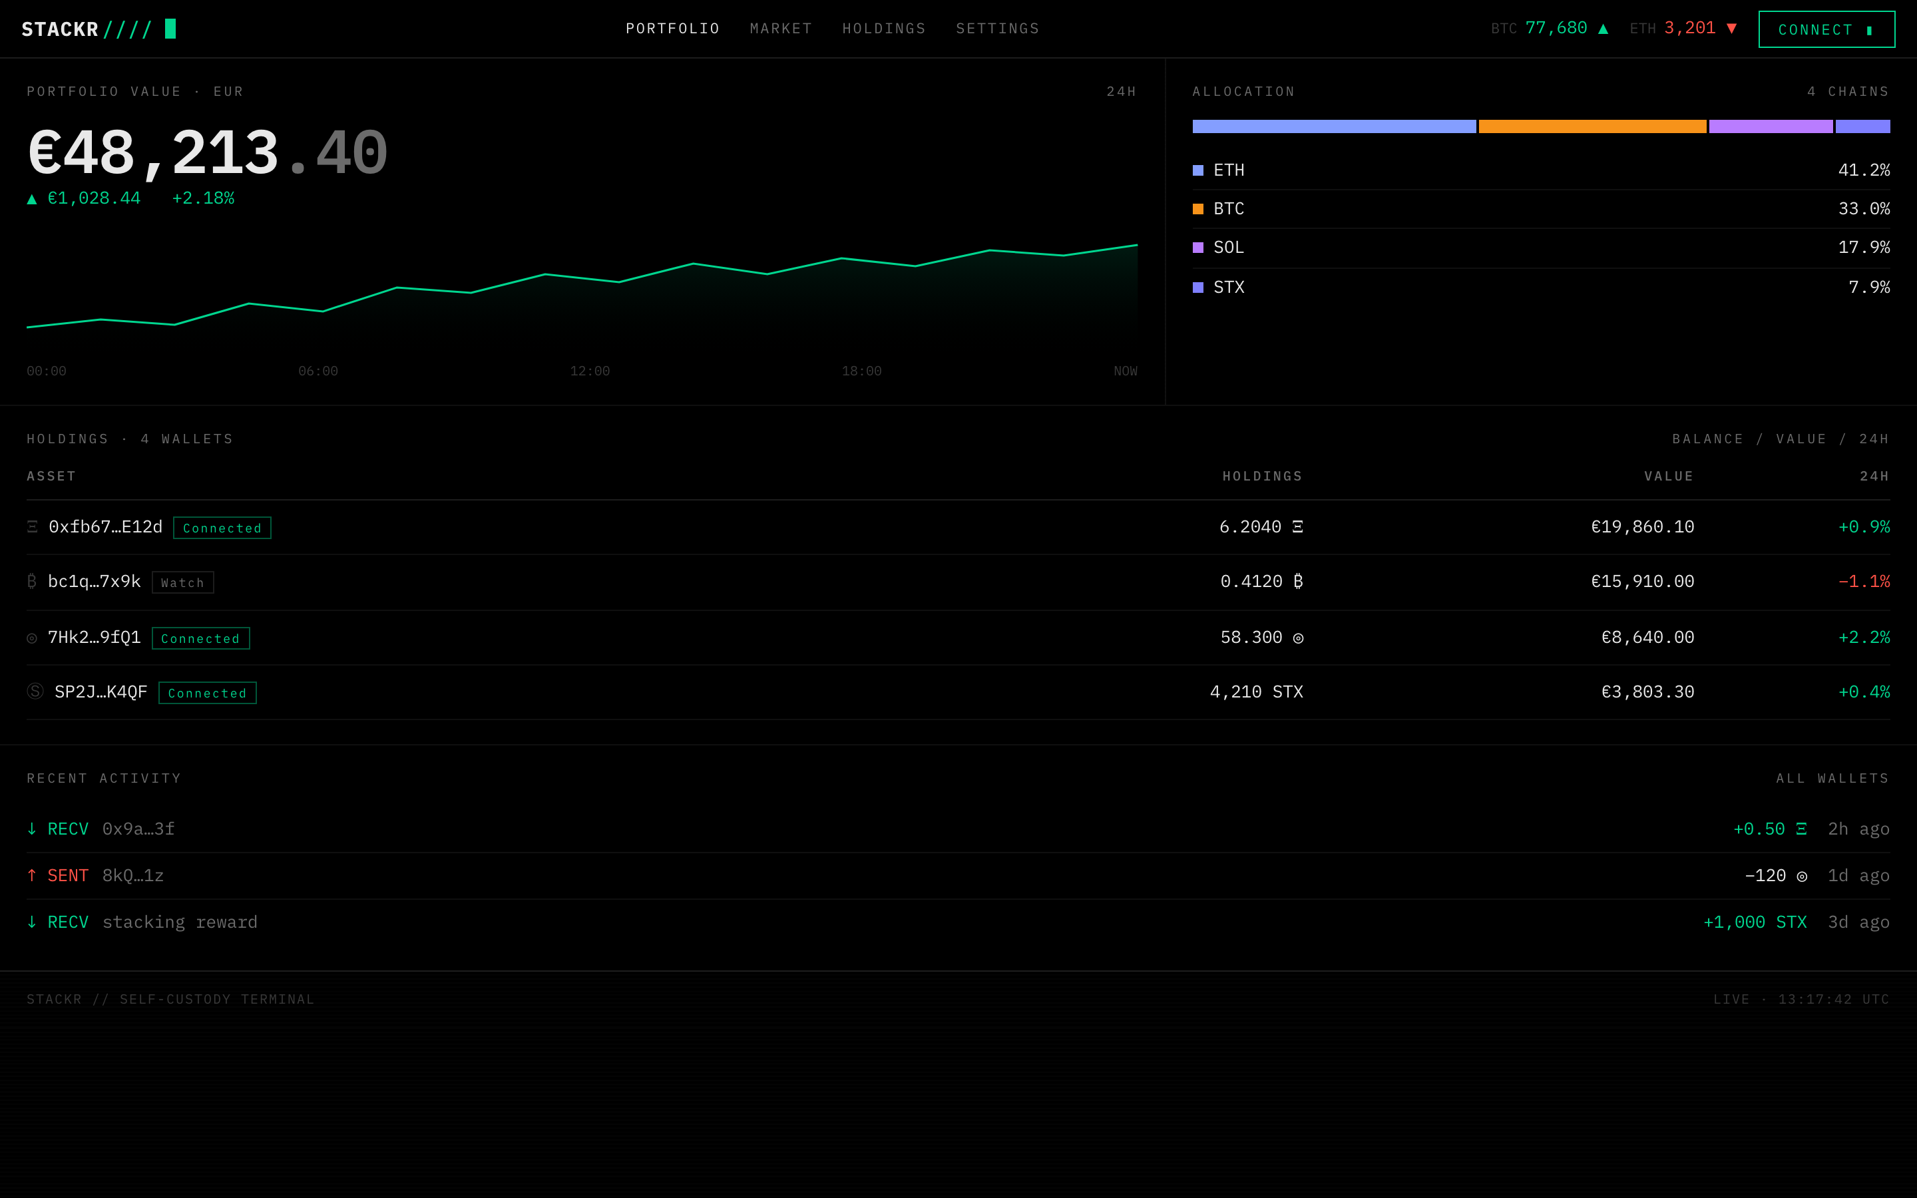Click the Bitcoin icon beside bc1q…7x9k
Viewport: 1917px width, 1198px height.
coord(32,582)
